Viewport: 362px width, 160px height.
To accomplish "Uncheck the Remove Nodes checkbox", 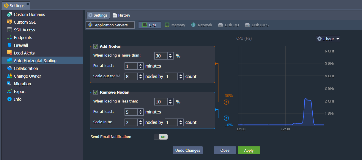I will point(96,92).
